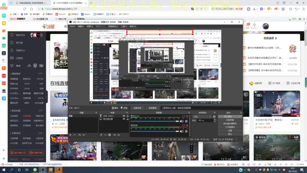This screenshot has height=173, width=307.
Task: Toggle lock on the text GDI+ source
Action: [x=127, y=116]
